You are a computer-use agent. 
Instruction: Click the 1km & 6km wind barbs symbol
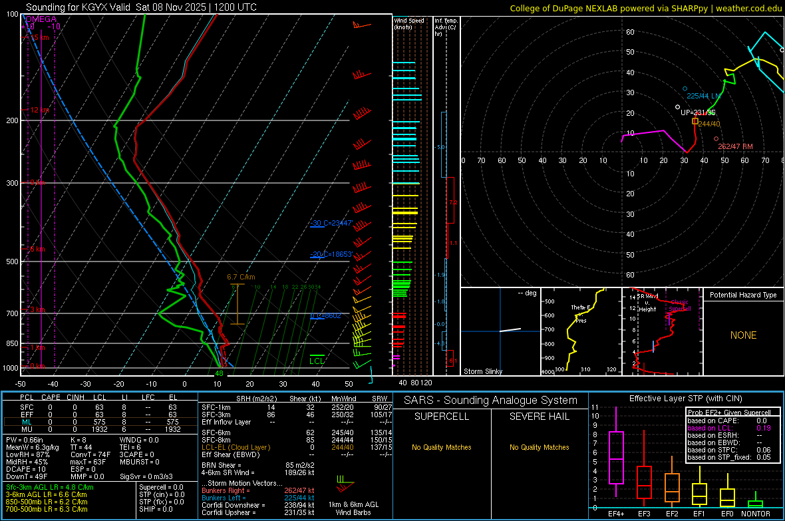coord(345,484)
